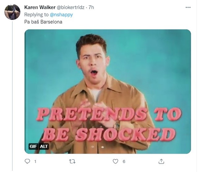Click the reply count number 1
Image resolution: width=198 pixels, height=172 pixels.
35,161
